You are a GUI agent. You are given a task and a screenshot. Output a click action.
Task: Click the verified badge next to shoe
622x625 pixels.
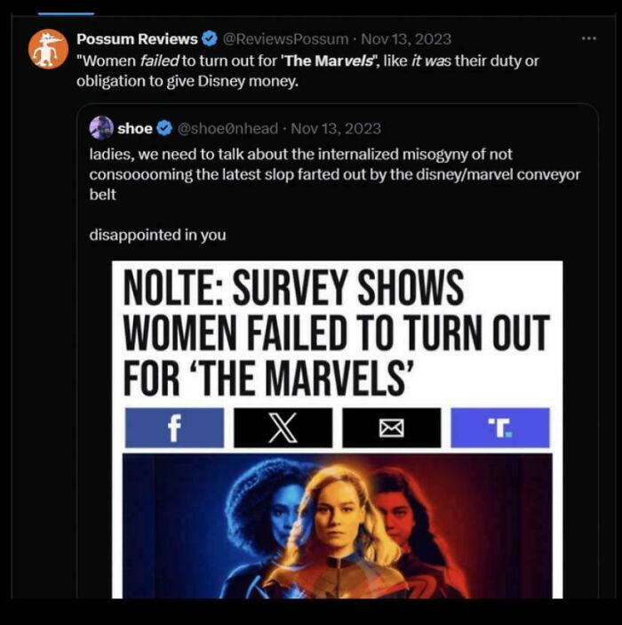[165, 129]
